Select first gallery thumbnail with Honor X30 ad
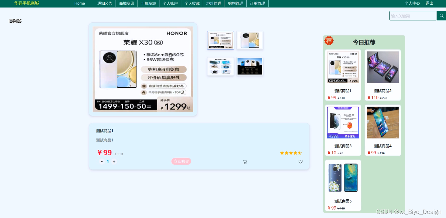 220,40
